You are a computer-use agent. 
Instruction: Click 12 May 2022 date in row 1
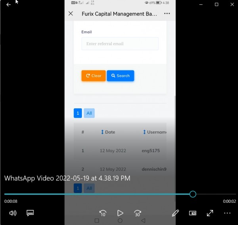coord(113,151)
